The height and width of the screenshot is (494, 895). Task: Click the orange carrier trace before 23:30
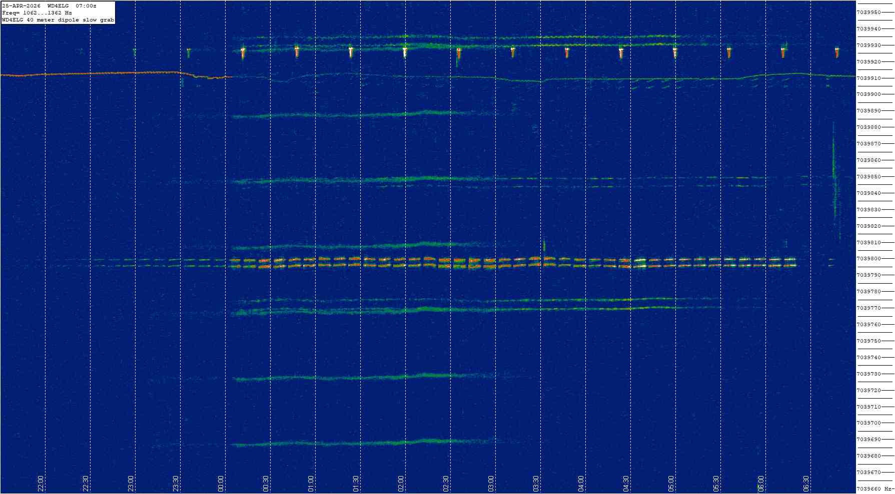[100, 73]
